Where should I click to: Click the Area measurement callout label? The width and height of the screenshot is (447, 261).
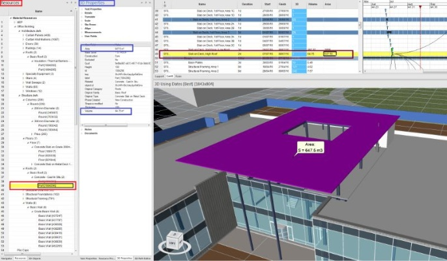310,147
